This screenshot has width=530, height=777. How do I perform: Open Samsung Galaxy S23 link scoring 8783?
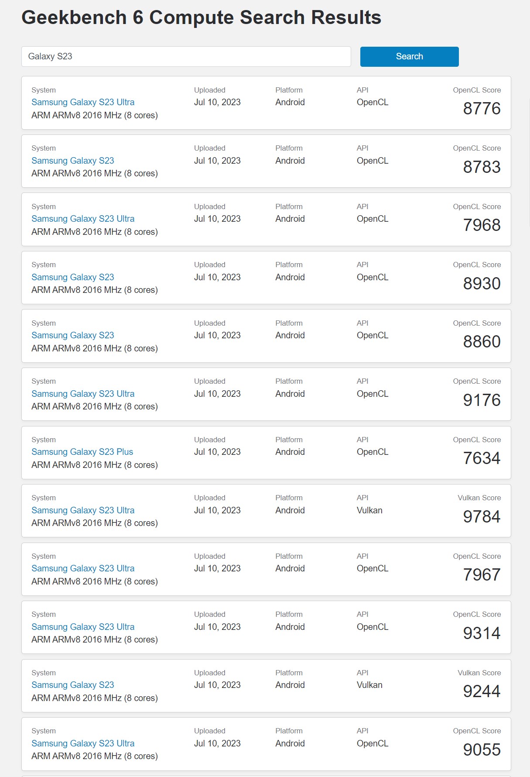73,161
